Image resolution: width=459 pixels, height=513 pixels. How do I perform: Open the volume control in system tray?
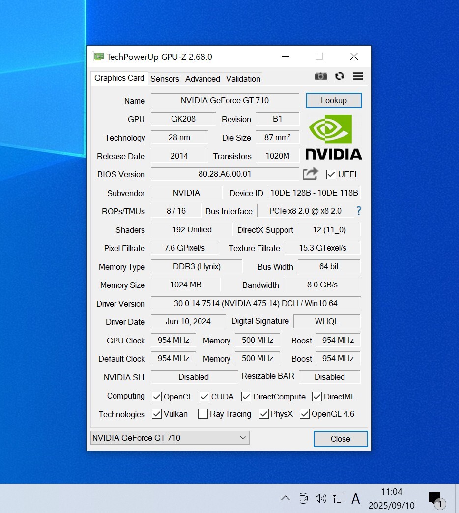click(x=320, y=498)
